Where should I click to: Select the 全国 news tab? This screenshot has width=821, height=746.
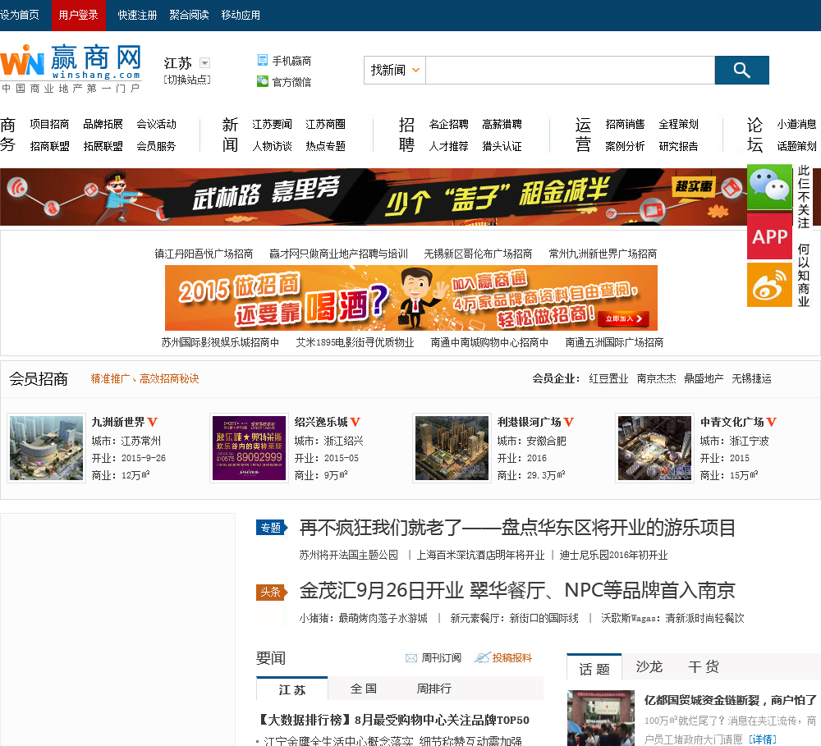coord(364,689)
